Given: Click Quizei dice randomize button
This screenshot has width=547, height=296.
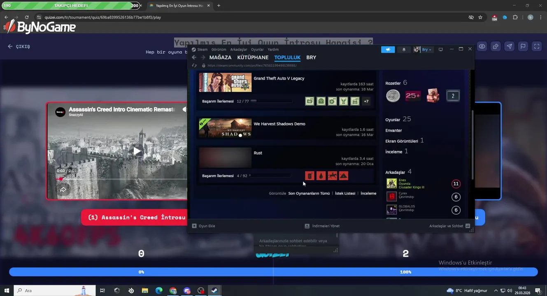Looking at the screenshot, I should (x=496, y=46).
